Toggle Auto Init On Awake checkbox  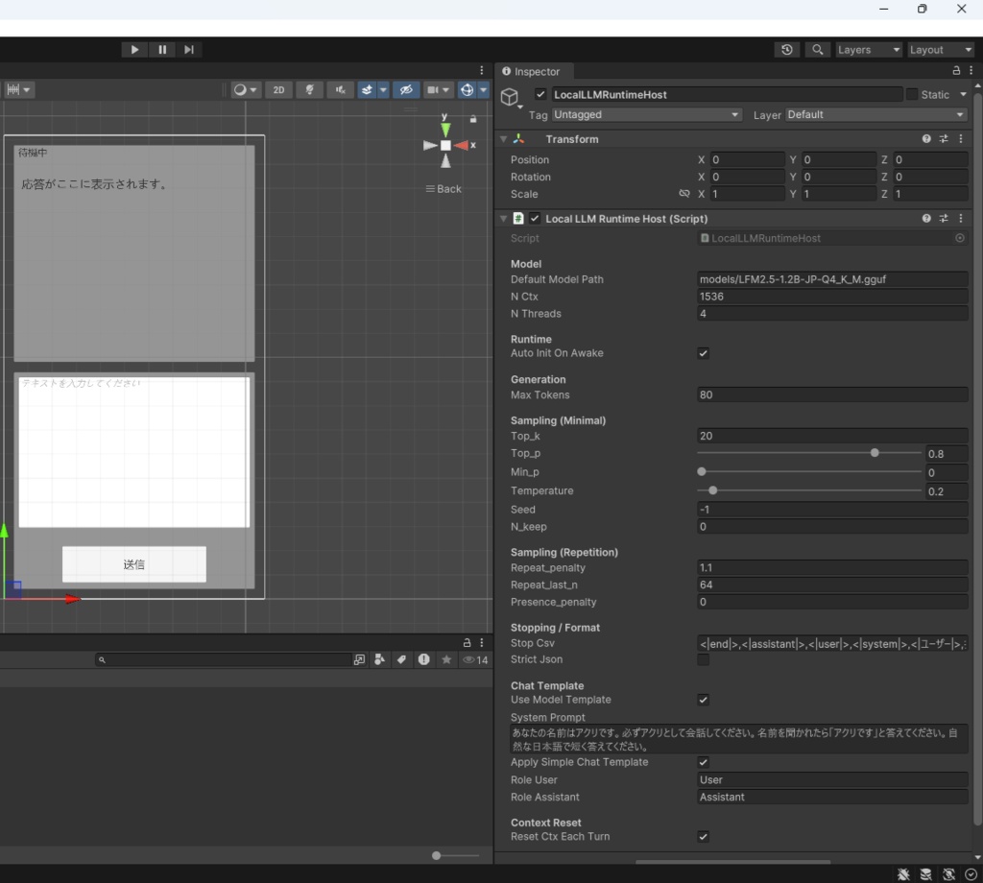704,353
